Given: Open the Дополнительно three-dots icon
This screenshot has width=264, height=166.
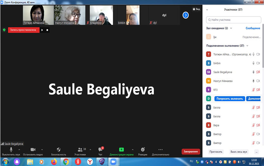Looking at the screenshot, I should (160, 150).
